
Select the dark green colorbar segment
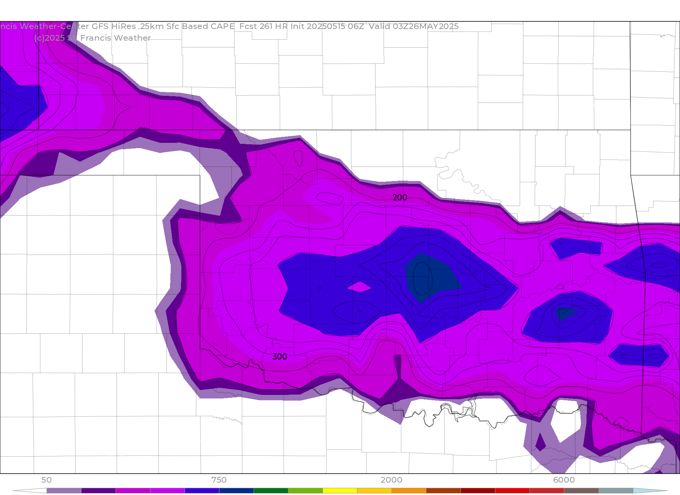tap(271, 491)
